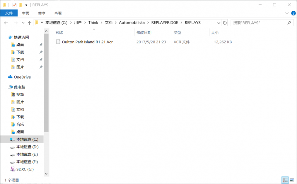Viewport: 297px width, 184px height.
Task: Open 此电脑 in the navigation pane
Action: [19, 87]
